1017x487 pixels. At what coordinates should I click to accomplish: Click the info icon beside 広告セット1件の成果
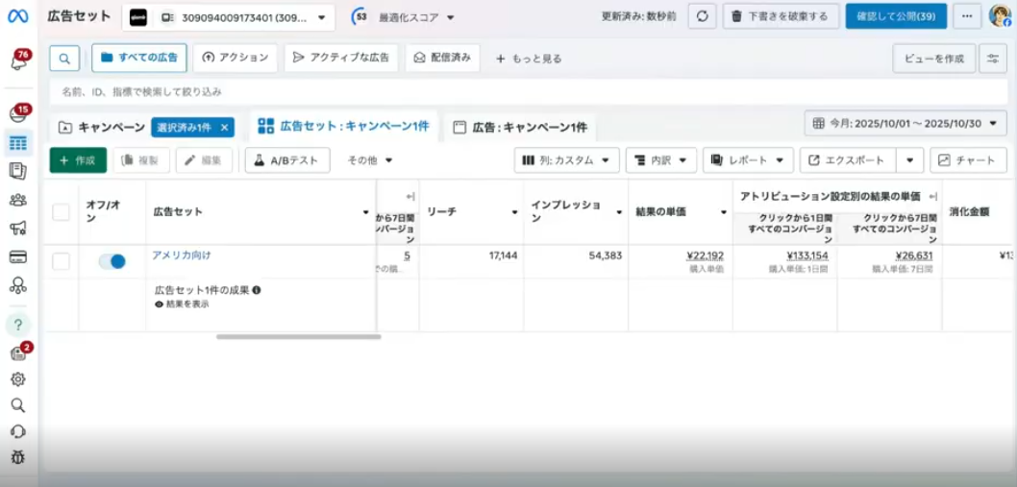click(x=257, y=290)
